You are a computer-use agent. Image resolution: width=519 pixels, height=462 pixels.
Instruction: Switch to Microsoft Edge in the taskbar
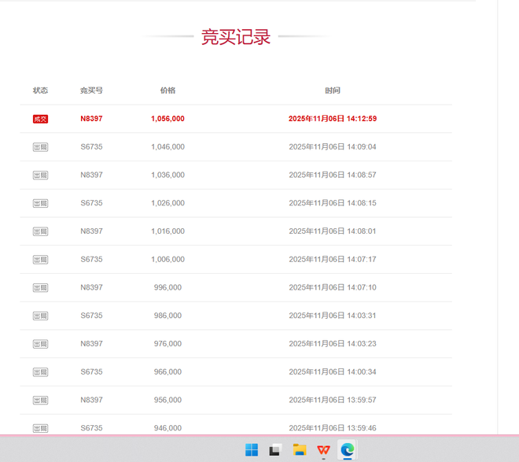click(x=347, y=450)
